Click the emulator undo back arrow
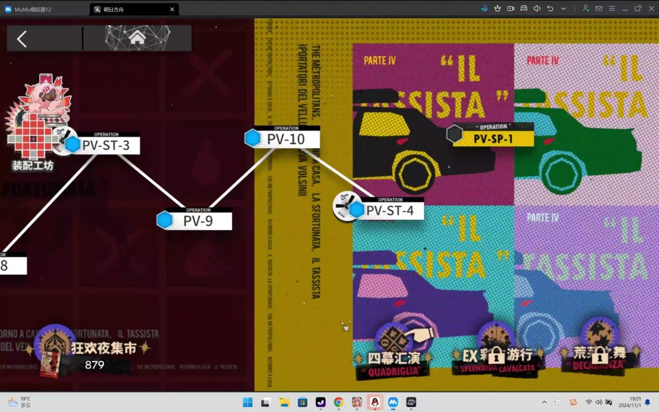 pos(550,9)
